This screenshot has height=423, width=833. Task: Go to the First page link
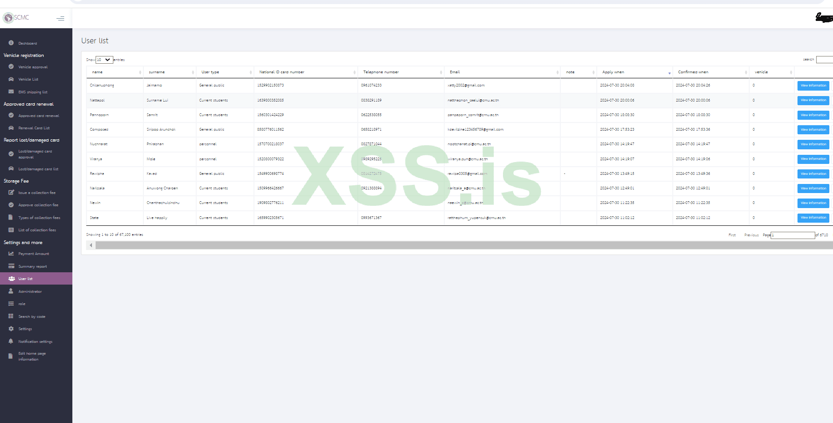click(732, 235)
